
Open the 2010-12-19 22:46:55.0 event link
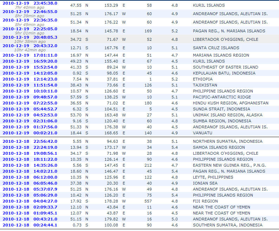(30, 12)
